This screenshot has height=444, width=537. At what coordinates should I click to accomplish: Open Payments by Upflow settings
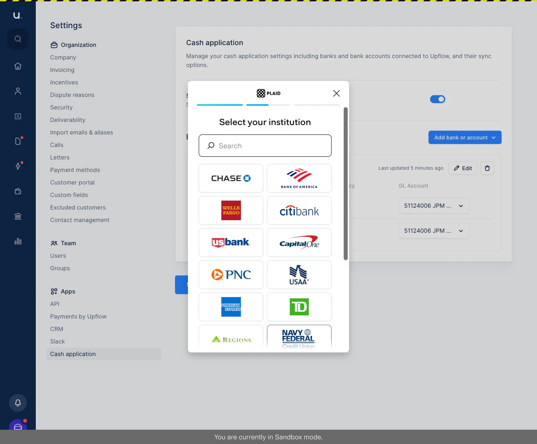tap(78, 316)
